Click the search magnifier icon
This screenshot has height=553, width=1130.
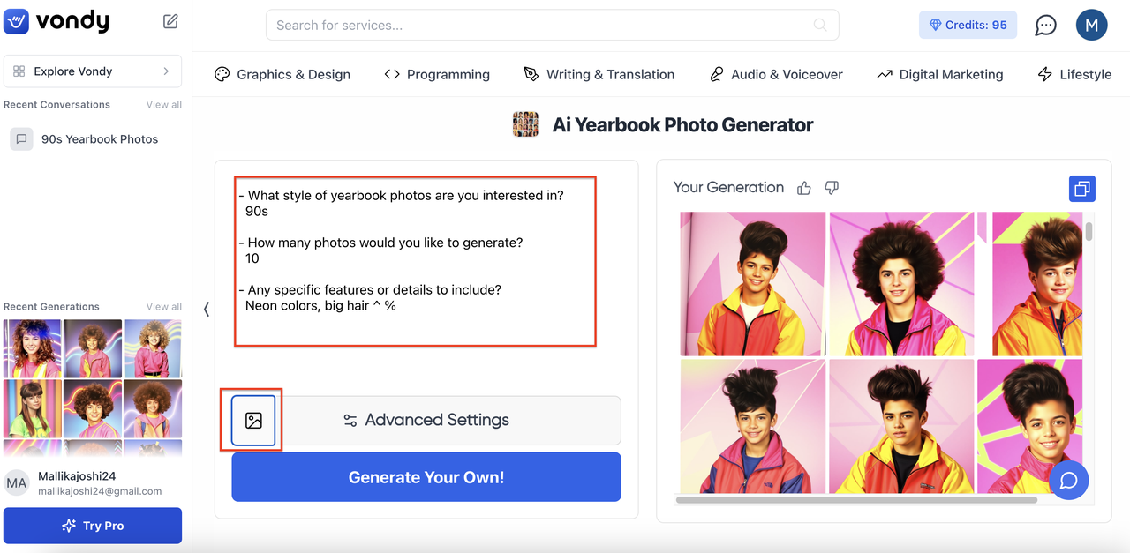coord(820,25)
